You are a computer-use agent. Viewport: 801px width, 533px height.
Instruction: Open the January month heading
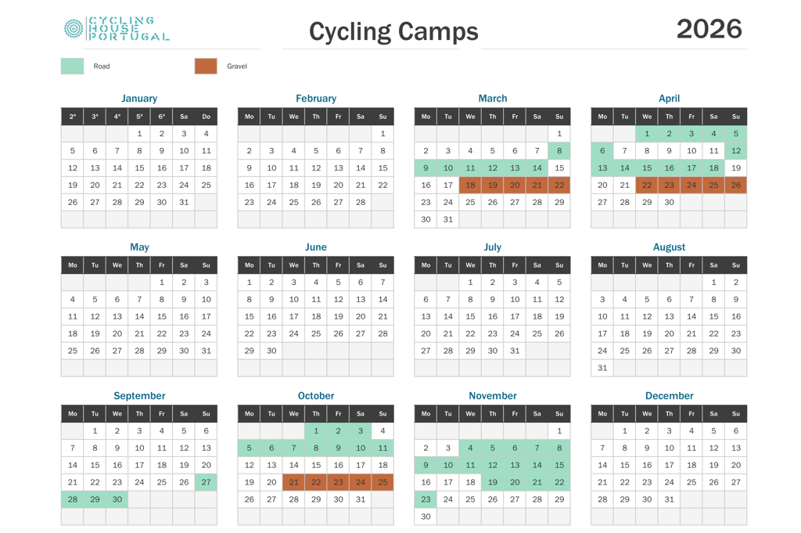(139, 98)
